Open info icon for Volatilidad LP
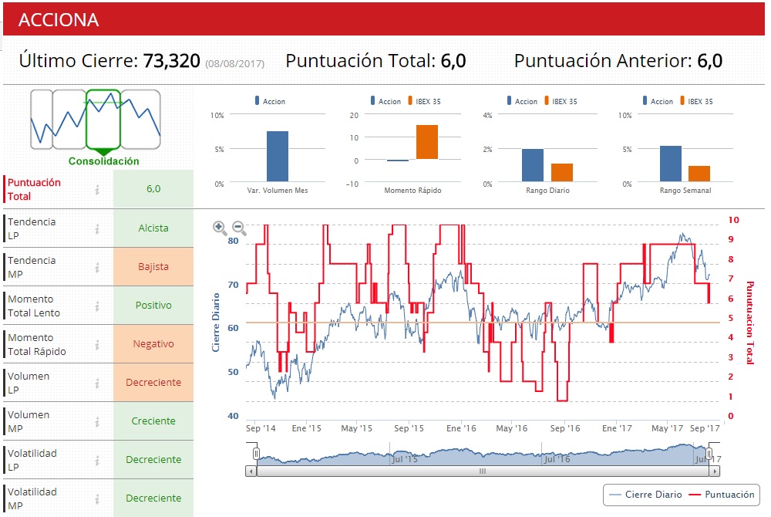 click(97, 460)
